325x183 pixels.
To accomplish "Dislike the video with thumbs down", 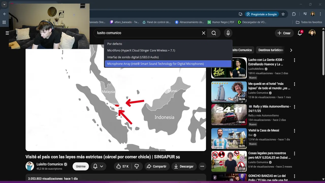I will (x=137, y=166).
